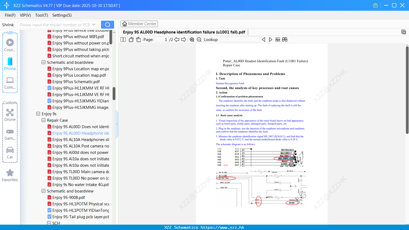Collapse Schematic and boardview under Enjoy 9Plus
This screenshot has width=409, height=230.
[44, 62]
